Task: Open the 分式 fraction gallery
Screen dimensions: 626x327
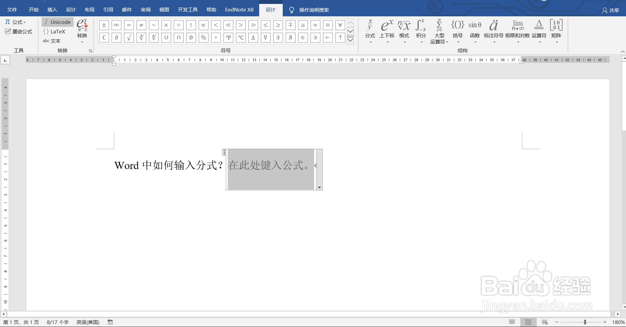Action: (x=370, y=31)
